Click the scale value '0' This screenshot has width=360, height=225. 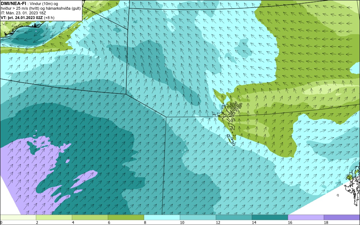click(1, 222)
